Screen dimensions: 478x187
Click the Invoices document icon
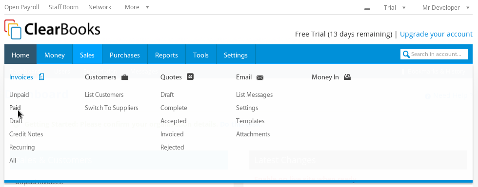[x=41, y=77]
